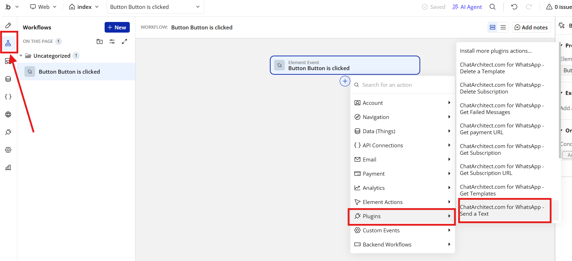This screenshot has height=261, width=572.
Task: Click the Search for an action field
Action: (402, 85)
